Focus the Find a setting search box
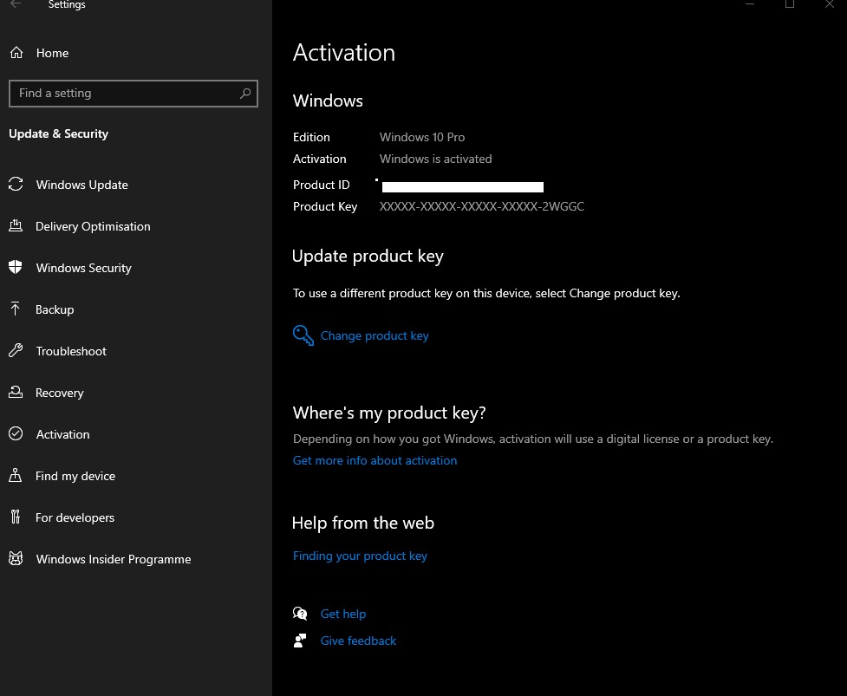This screenshot has height=696, width=847. coord(134,94)
